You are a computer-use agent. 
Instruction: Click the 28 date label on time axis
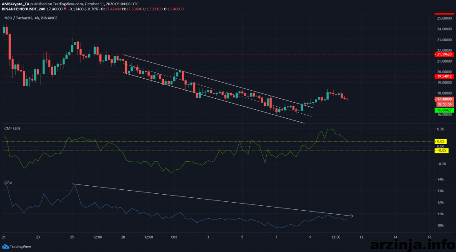point(123,237)
